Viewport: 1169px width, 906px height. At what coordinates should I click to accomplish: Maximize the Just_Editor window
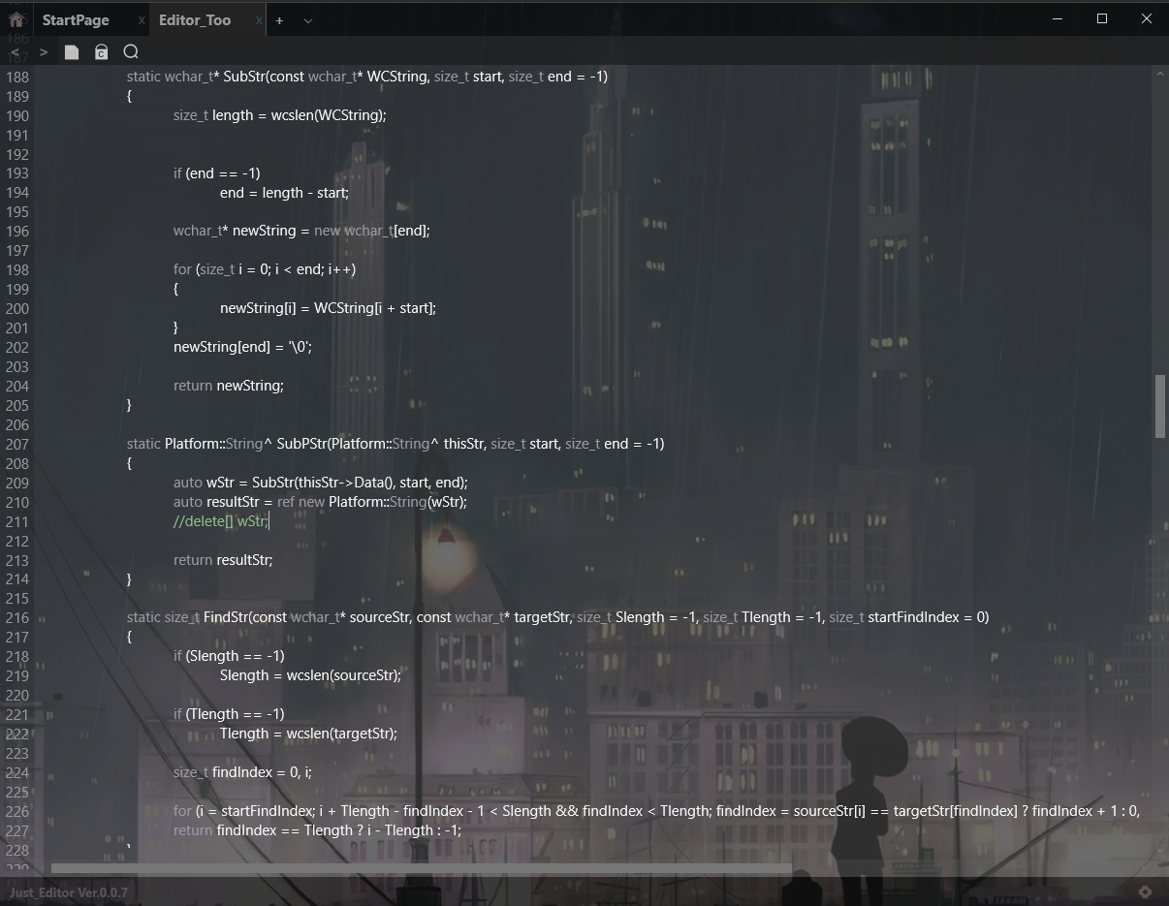point(1102,19)
